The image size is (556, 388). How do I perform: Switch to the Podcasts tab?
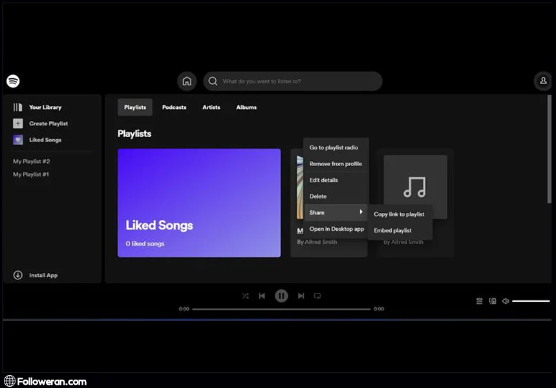pyautogui.click(x=174, y=107)
